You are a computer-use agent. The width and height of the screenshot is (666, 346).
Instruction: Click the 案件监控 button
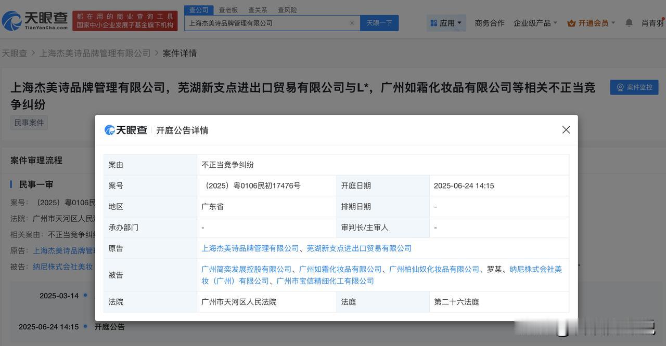point(634,87)
